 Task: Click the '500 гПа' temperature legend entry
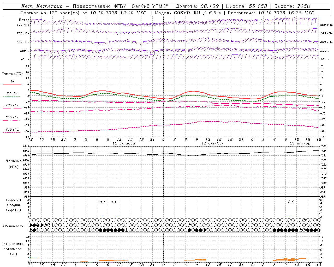(12, 130)
